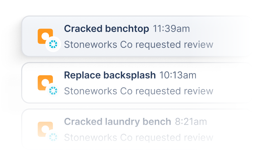
Task: Click the 10:13am timestamp
Action: pyautogui.click(x=178, y=75)
